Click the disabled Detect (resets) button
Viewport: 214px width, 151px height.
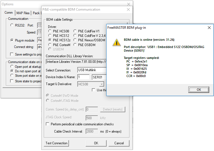[x=113, y=109]
